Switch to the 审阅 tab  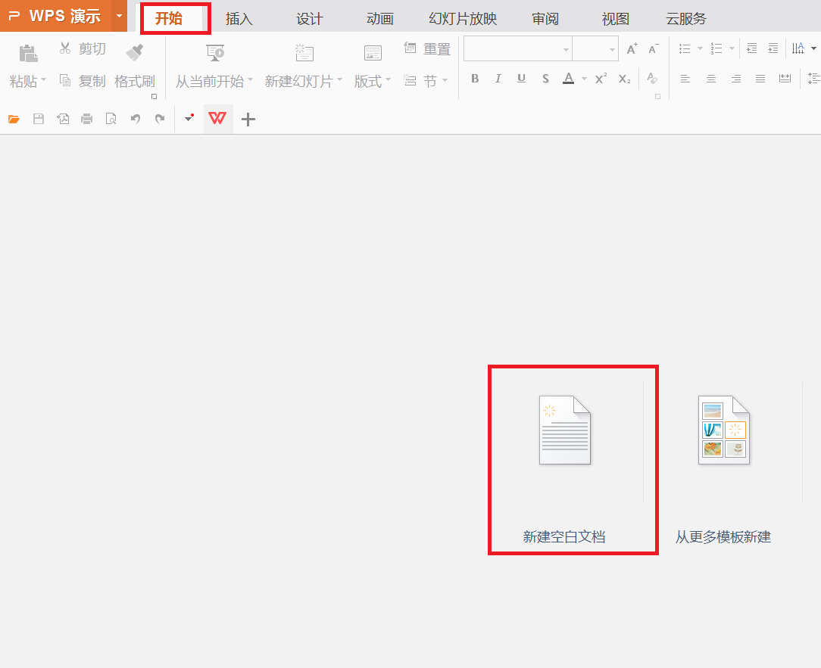[545, 19]
